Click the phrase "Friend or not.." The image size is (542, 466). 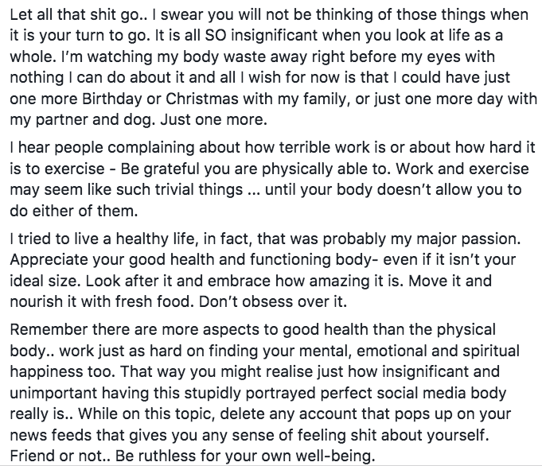pyautogui.click(x=60, y=456)
